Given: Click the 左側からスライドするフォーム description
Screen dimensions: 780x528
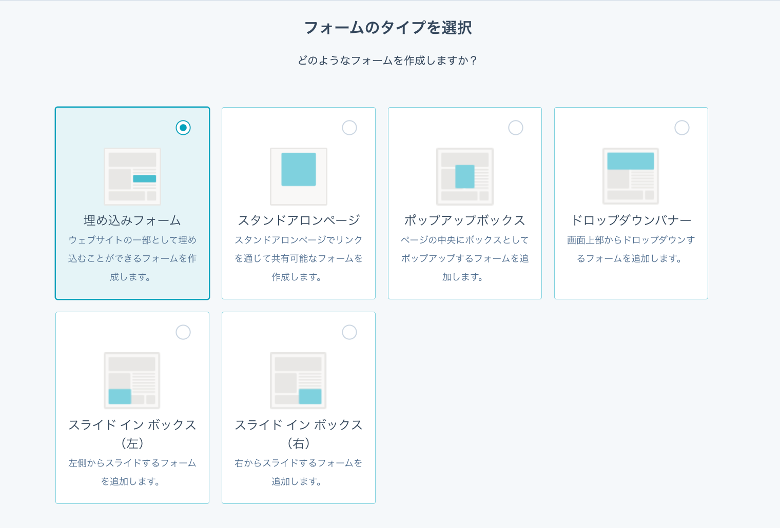Looking at the screenshot, I should (132, 472).
